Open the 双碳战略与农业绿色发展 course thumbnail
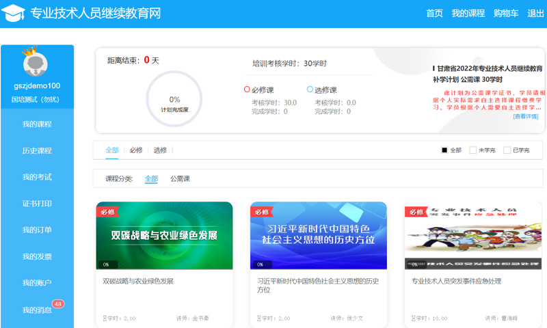Image resolution: width=547 pixels, height=328 pixels. (x=164, y=236)
